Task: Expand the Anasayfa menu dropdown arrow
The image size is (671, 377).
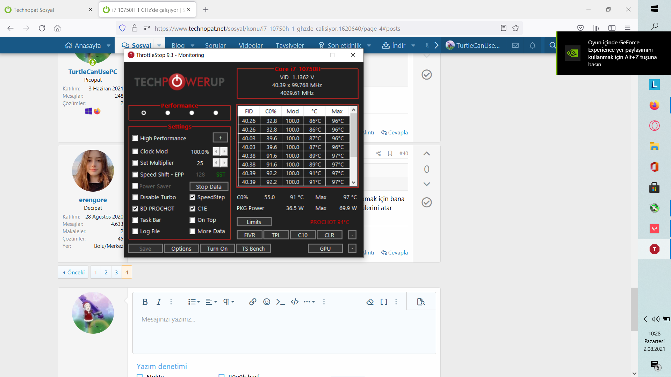Action: point(109,45)
